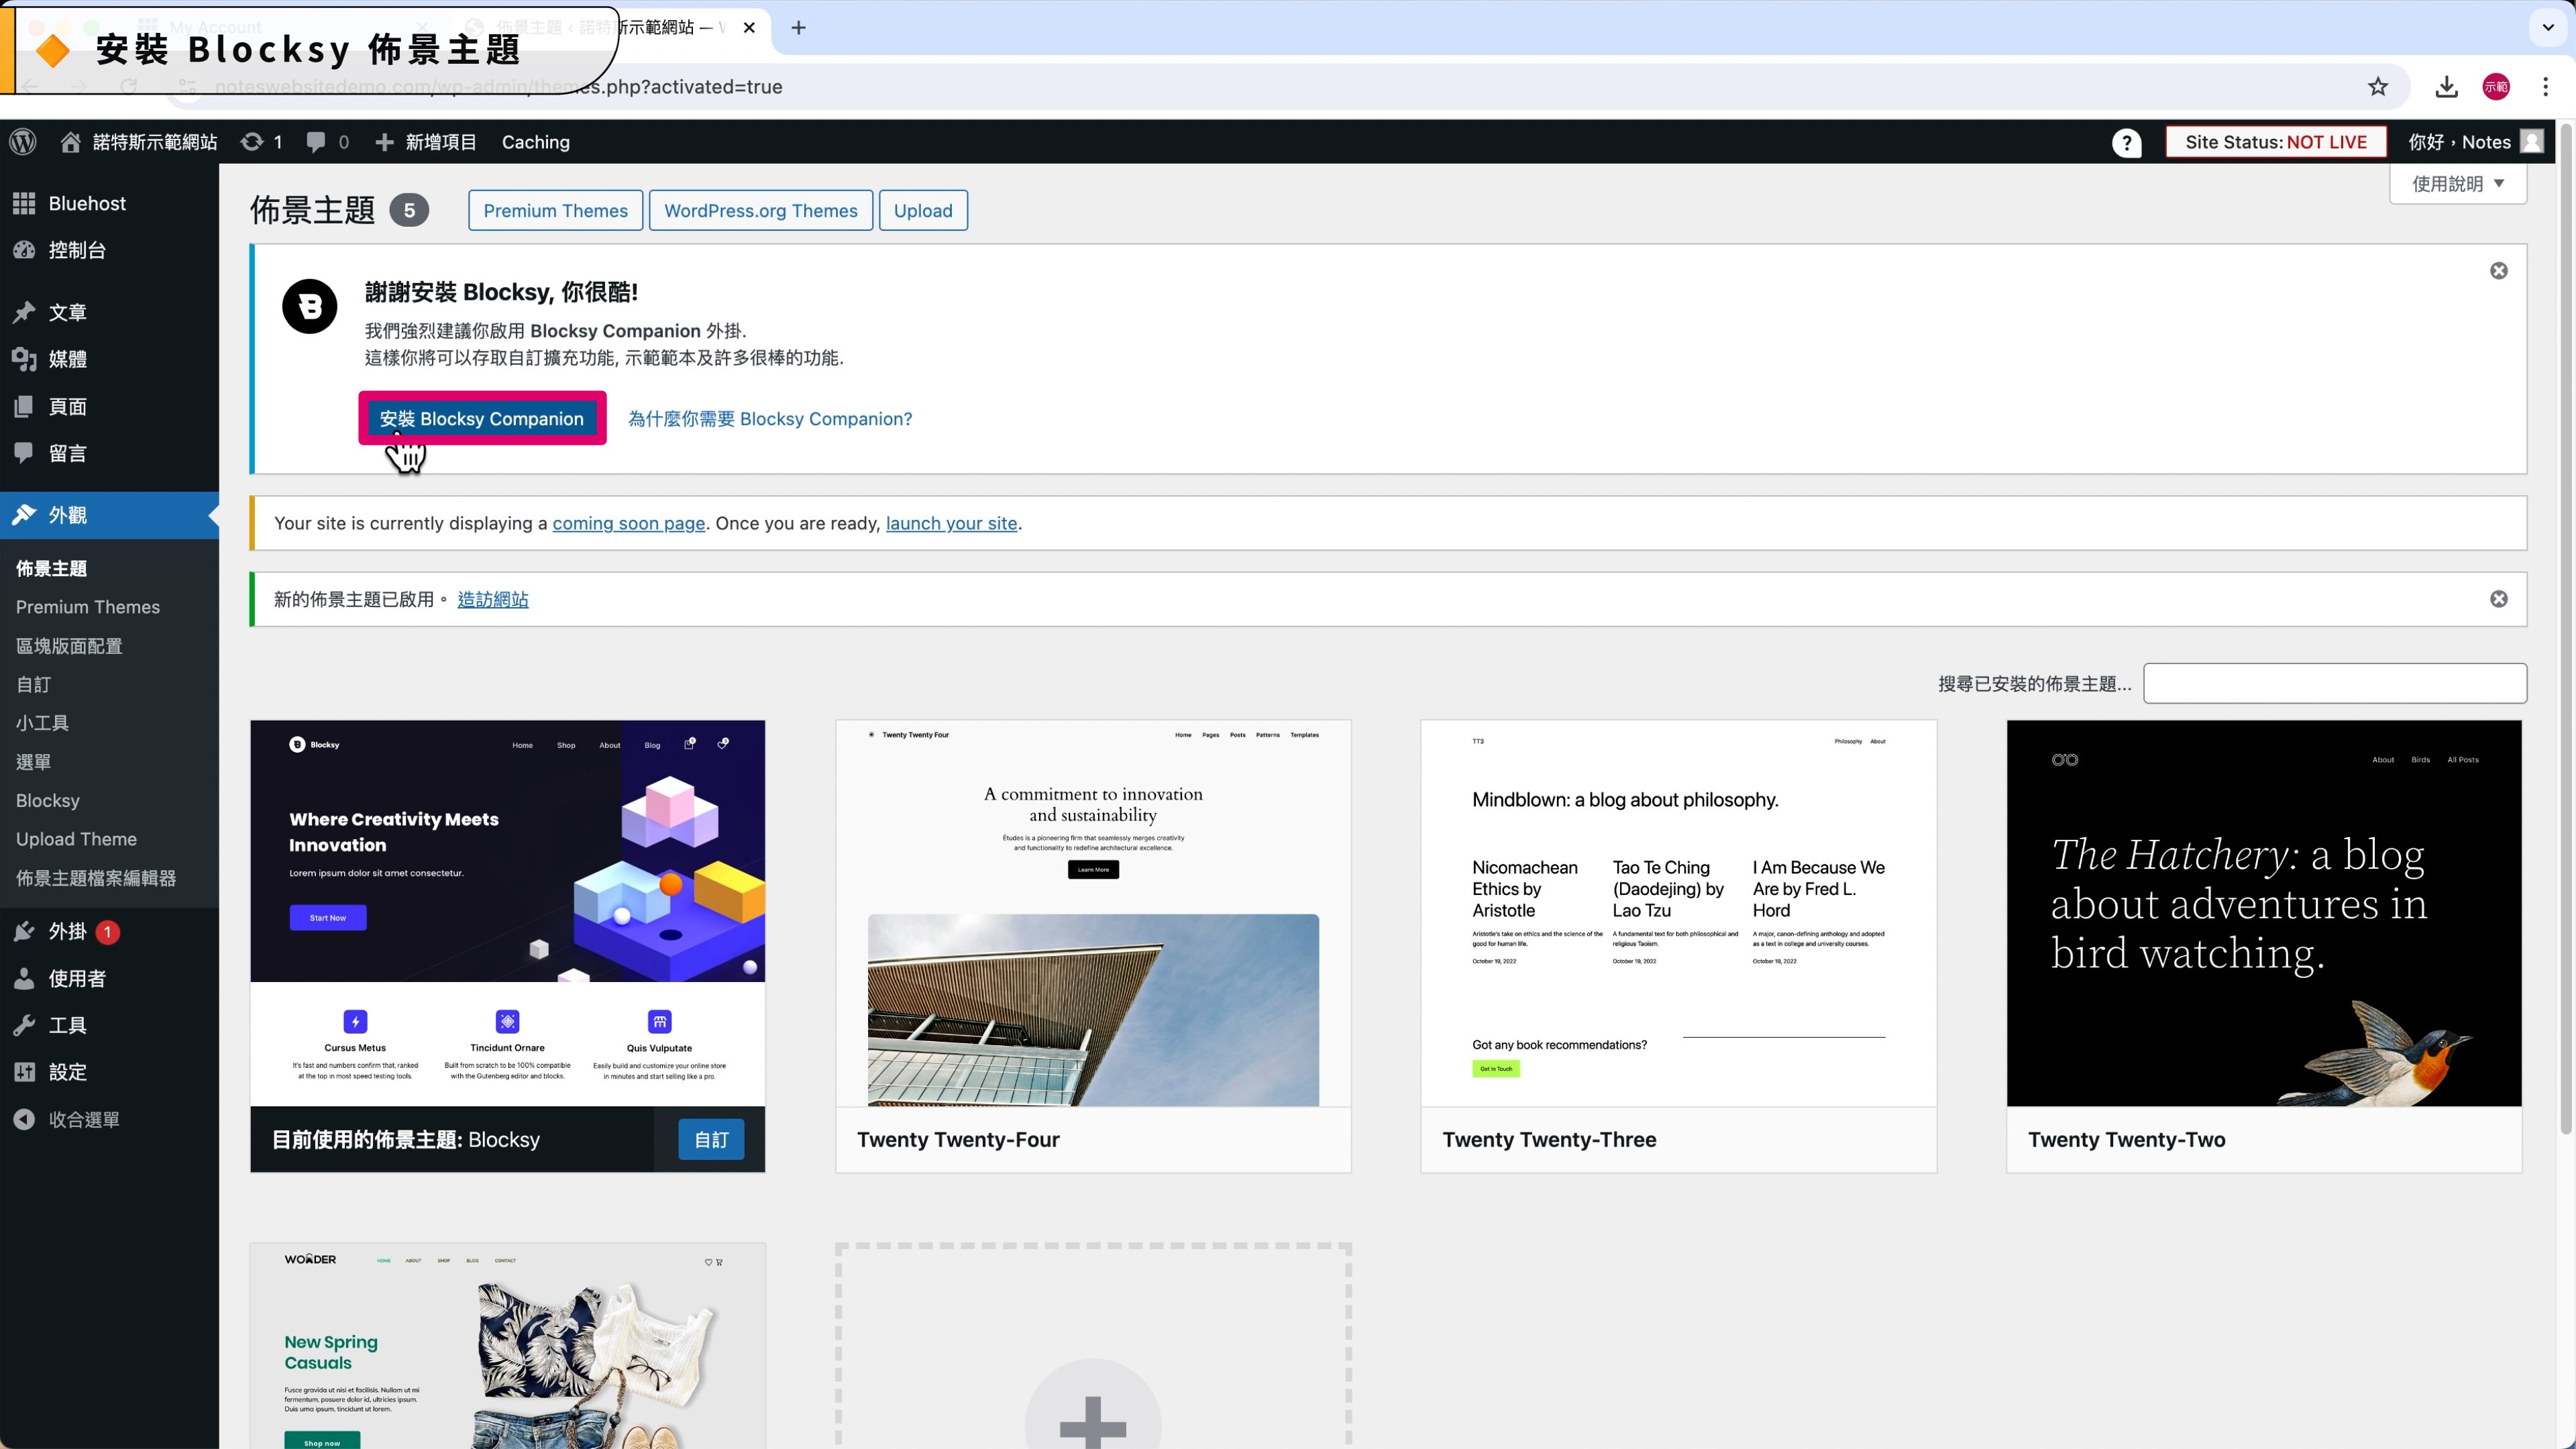
Task: Click the WordPress.org Themes button
Action: 760,210
